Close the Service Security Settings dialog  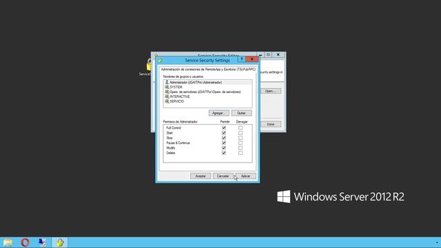pos(252,59)
